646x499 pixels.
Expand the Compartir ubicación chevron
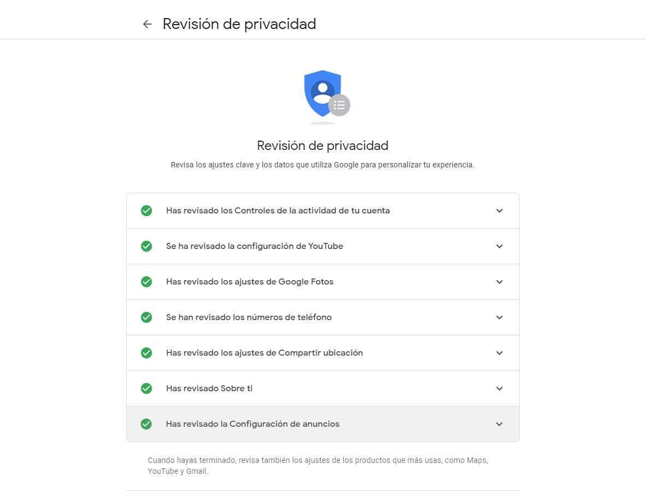499,353
